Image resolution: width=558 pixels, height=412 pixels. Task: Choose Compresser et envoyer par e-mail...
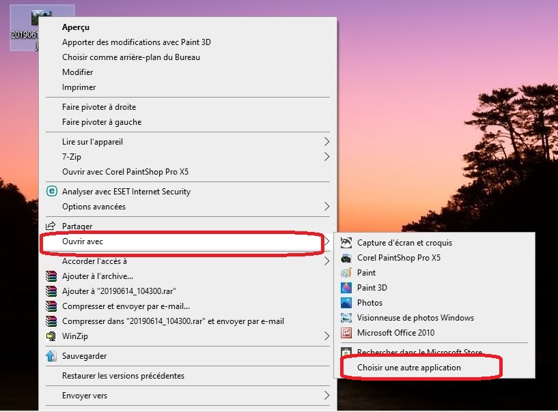coord(188,306)
